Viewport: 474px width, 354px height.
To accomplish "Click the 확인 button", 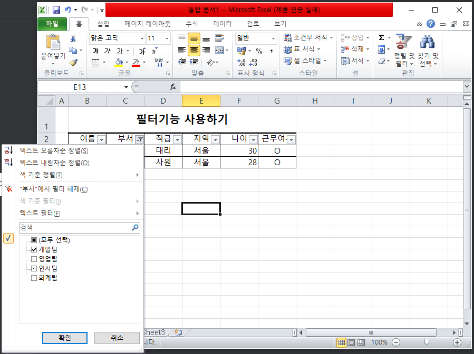I will 65,338.
